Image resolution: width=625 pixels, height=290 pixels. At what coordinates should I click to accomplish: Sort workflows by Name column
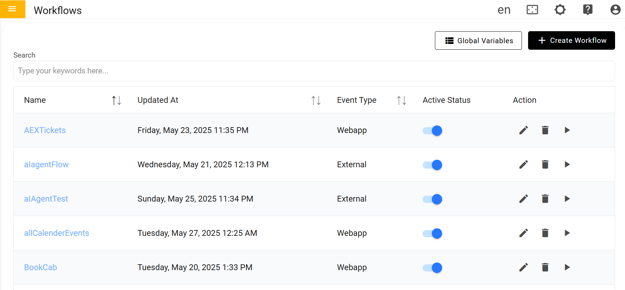pyautogui.click(x=116, y=100)
